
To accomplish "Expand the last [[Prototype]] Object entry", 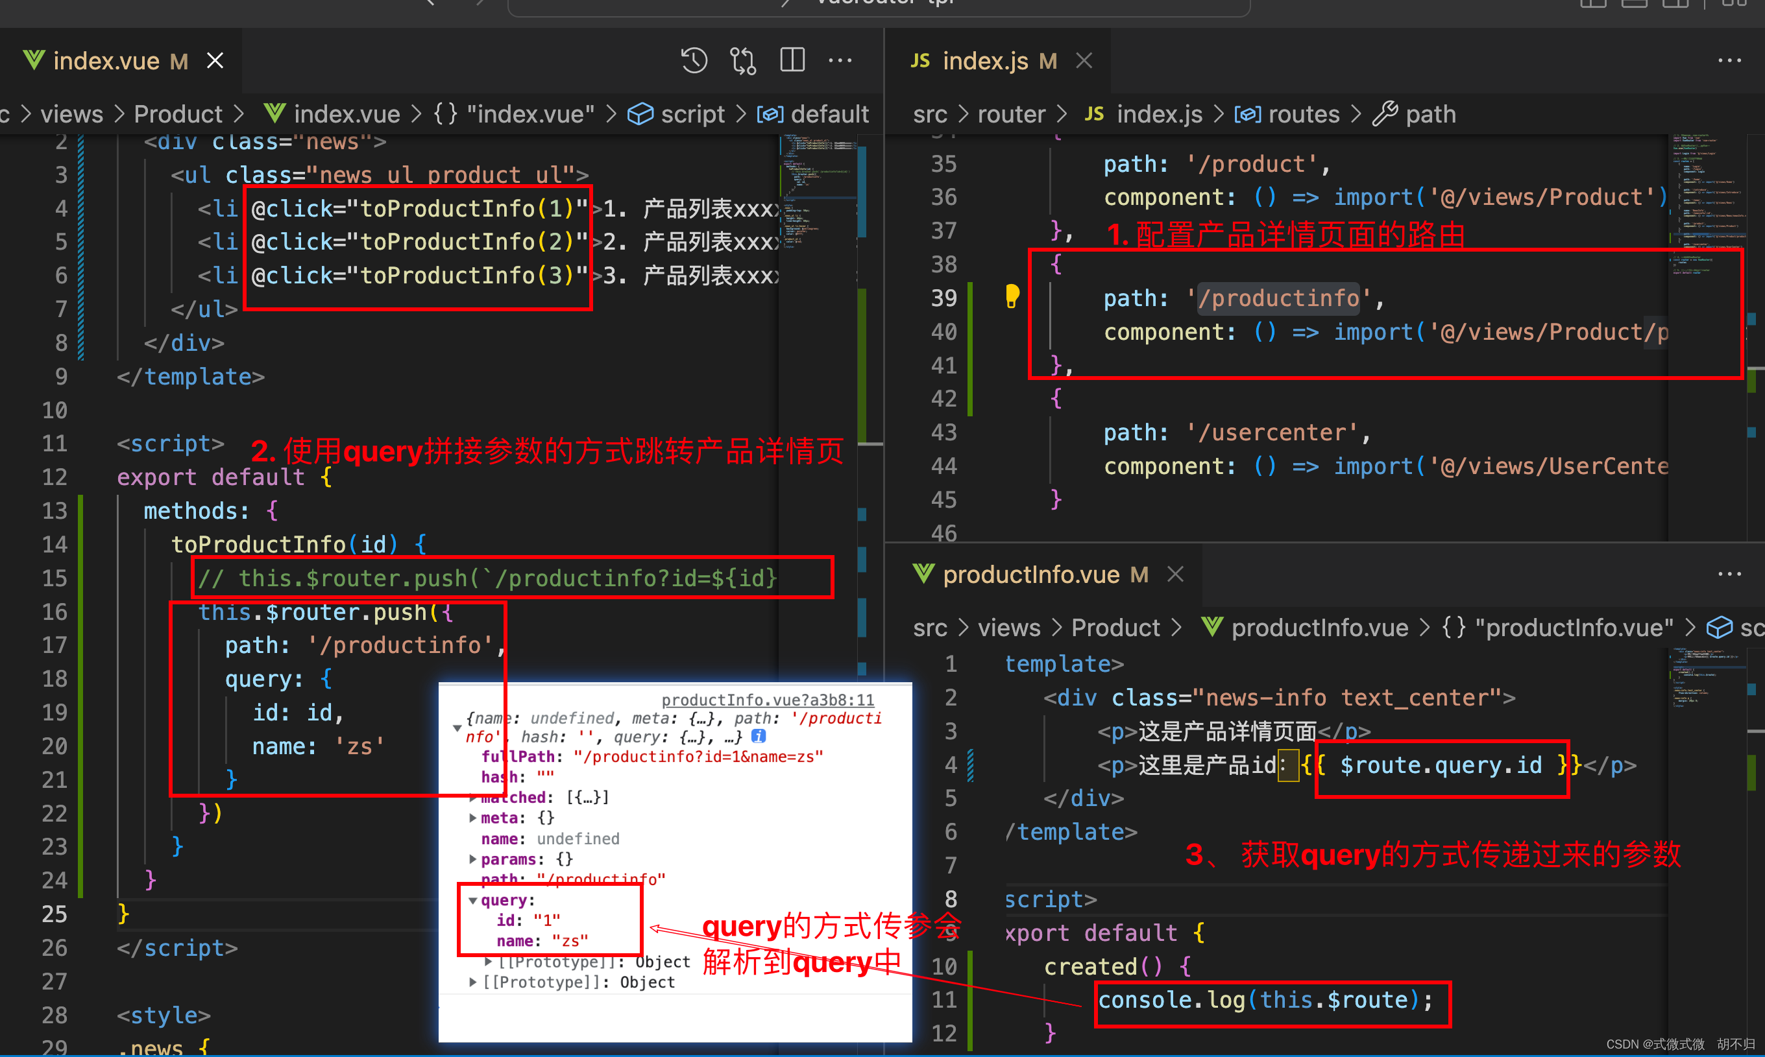I will 472,983.
